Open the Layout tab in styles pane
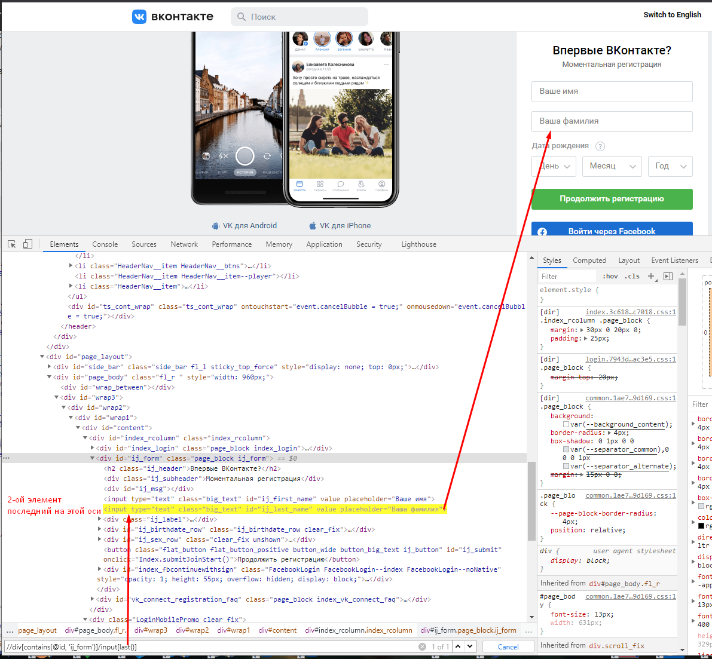The width and height of the screenshot is (712, 659). (629, 260)
